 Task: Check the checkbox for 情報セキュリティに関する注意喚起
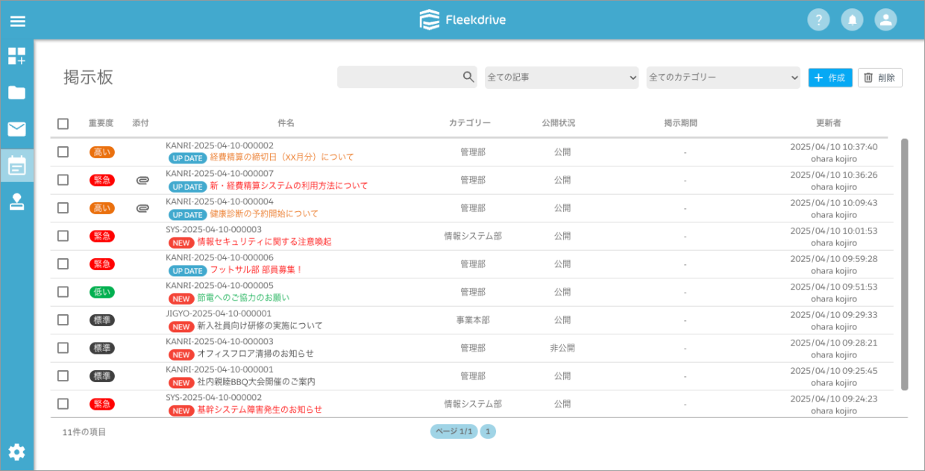(x=63, y=236)
